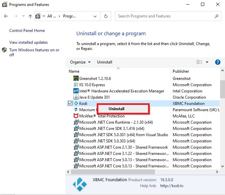Click the Java 8 Update 301 icon

[x=76, y=97]
